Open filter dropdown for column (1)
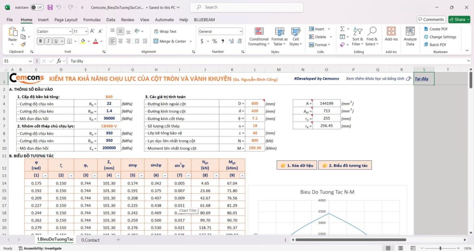474x251 pixels. pos(46,176)
